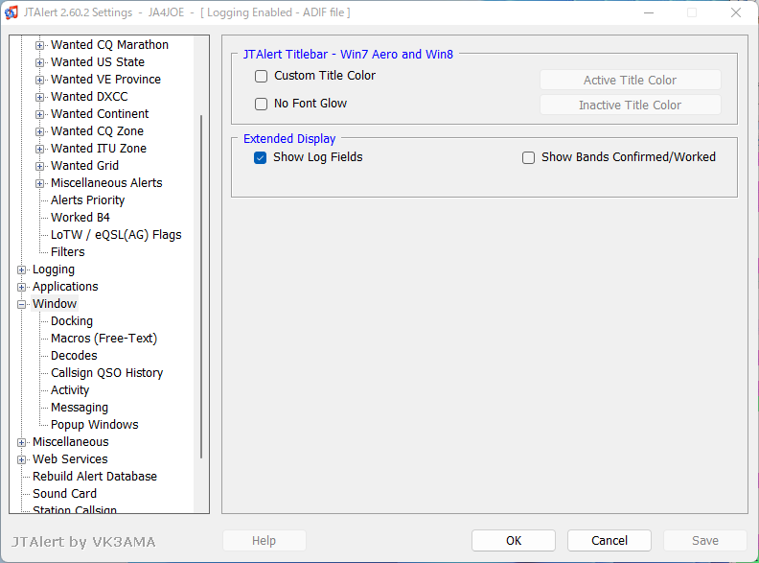
Task: Expand the Logging tree node
Action: [x=21, y=270]
